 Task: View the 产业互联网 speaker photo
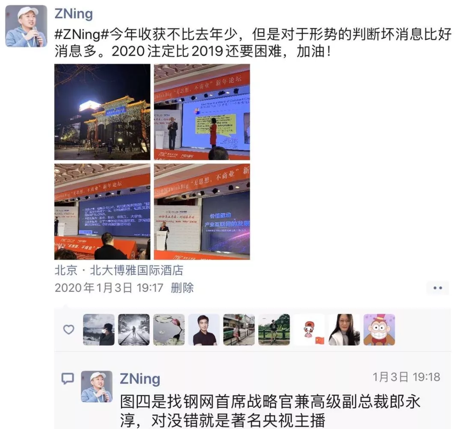coord(202,212)
